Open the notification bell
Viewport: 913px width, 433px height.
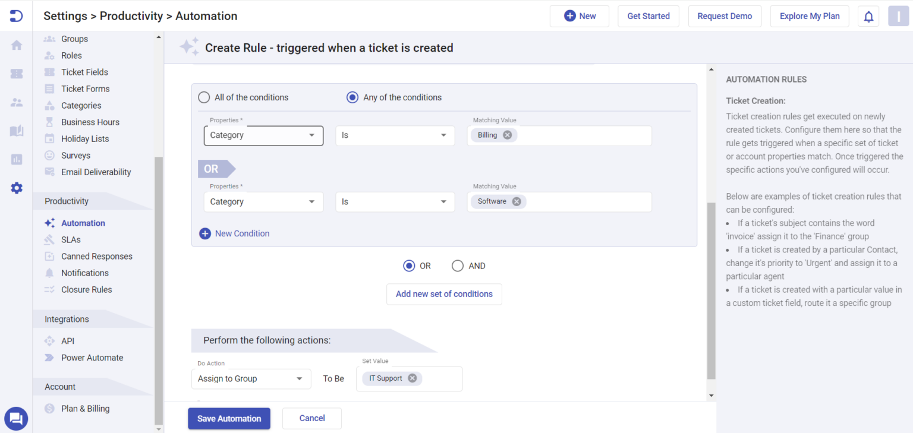pos(868,16)
